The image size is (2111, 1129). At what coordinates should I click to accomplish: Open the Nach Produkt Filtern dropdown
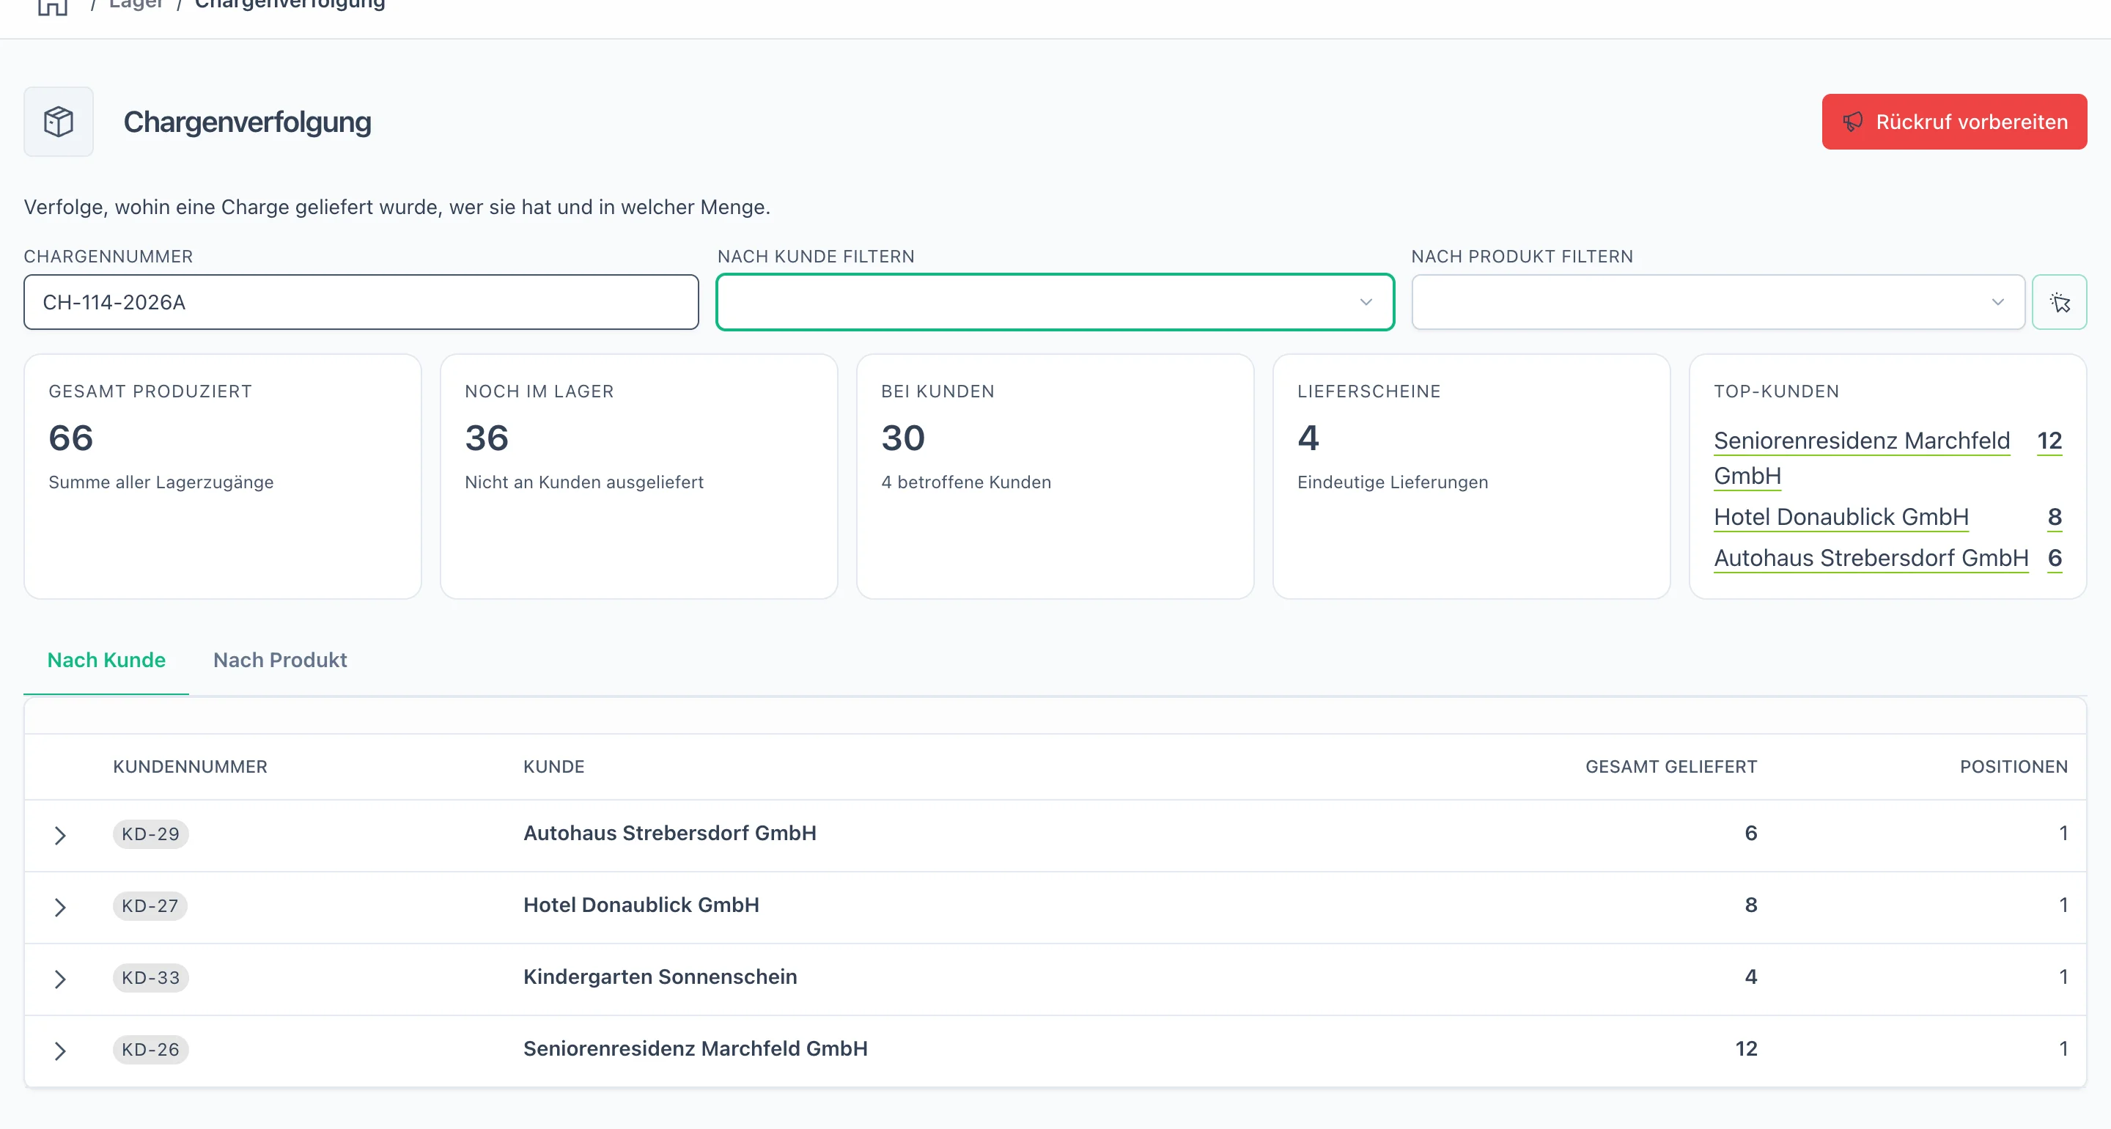coord(1717,303)
